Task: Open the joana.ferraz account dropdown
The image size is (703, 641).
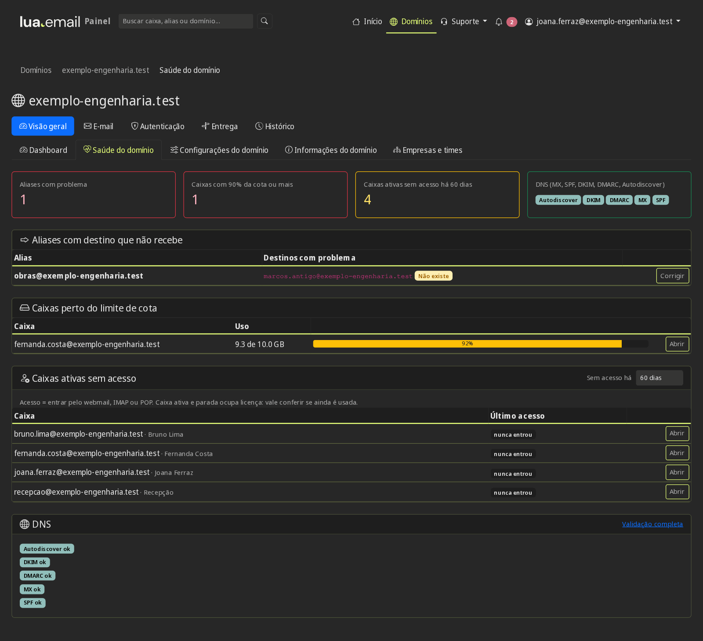Action: (x=603, y=22)
